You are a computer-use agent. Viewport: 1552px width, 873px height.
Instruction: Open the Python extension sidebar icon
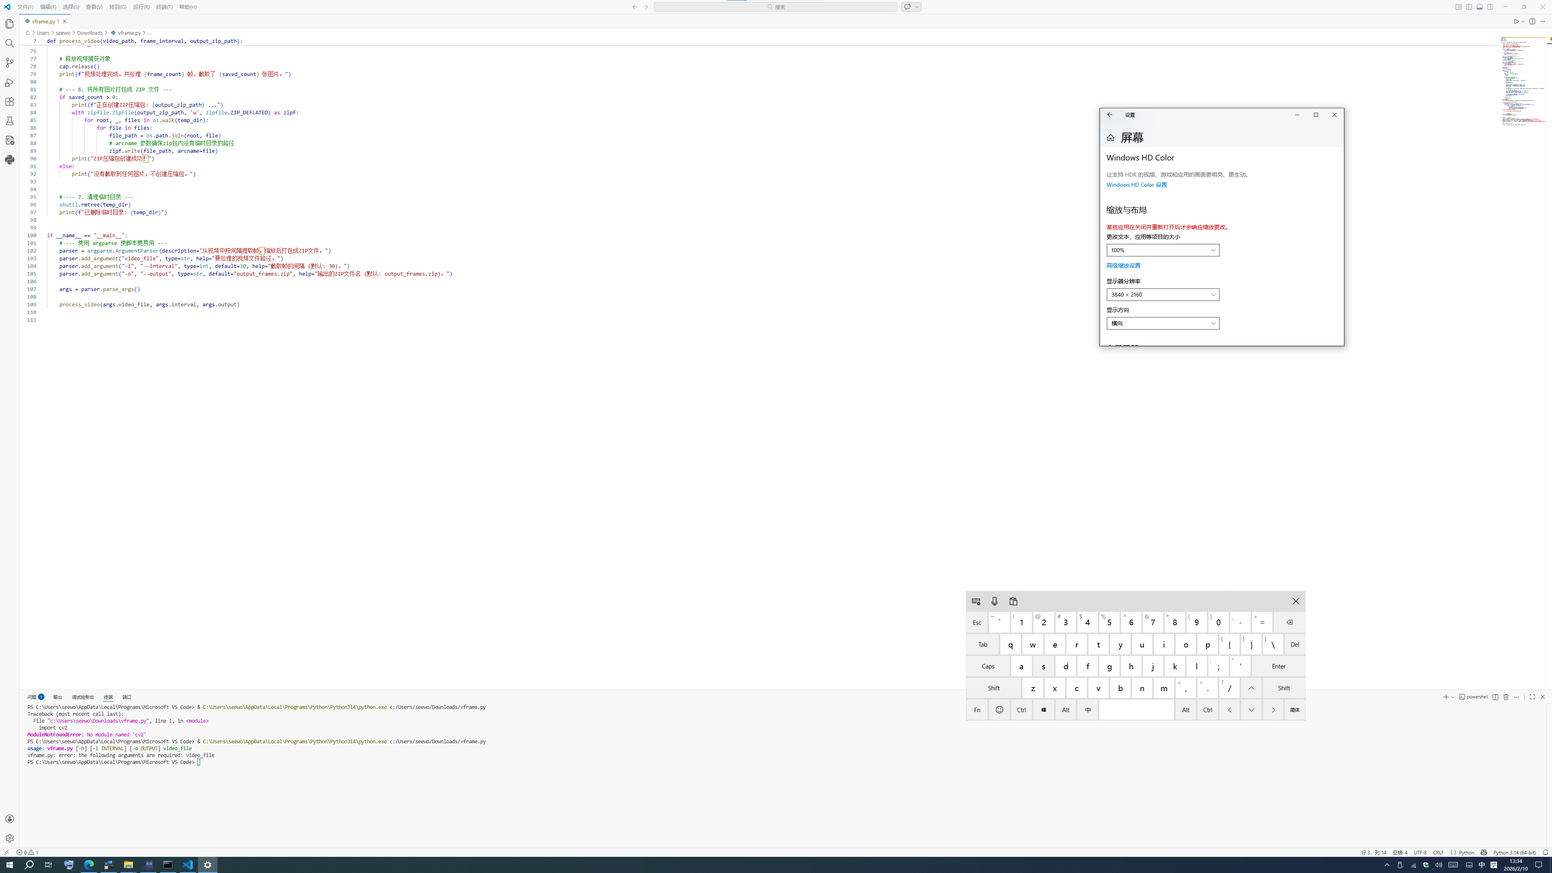[x=10, y=160]
